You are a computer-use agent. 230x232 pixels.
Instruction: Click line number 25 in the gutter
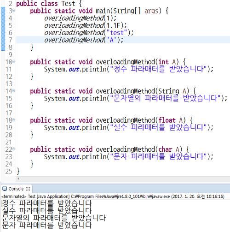(9, 172)
